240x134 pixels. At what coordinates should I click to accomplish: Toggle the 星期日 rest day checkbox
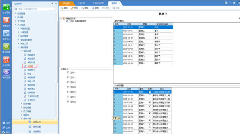coord(68,102)
